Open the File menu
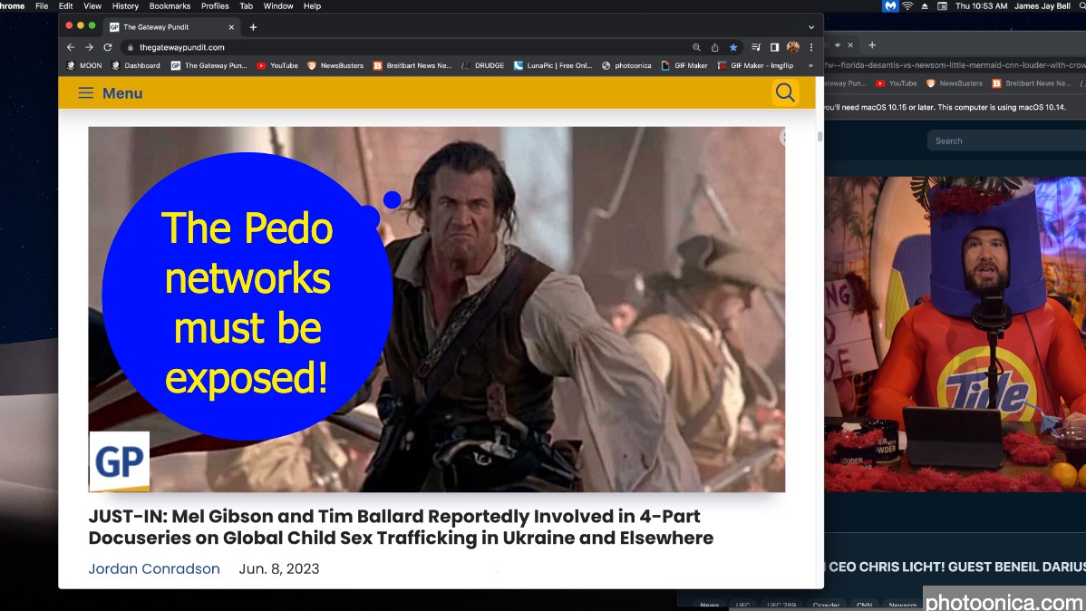Viewport: 1086px width, 611px height. [x=42, y=6]
